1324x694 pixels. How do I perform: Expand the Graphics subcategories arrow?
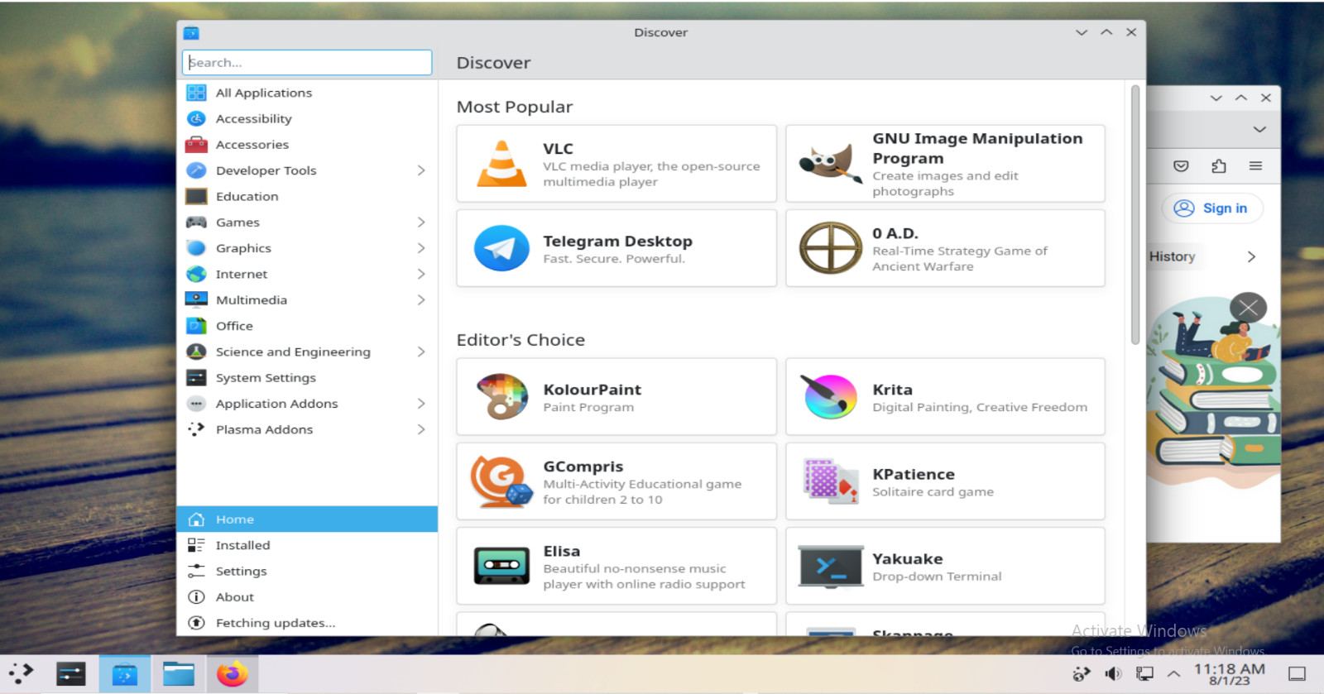(x=421, y=248)
